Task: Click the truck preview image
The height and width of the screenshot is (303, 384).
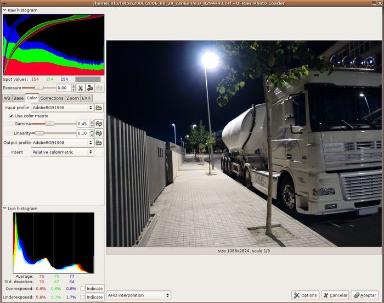Action: tap(244, 144)
